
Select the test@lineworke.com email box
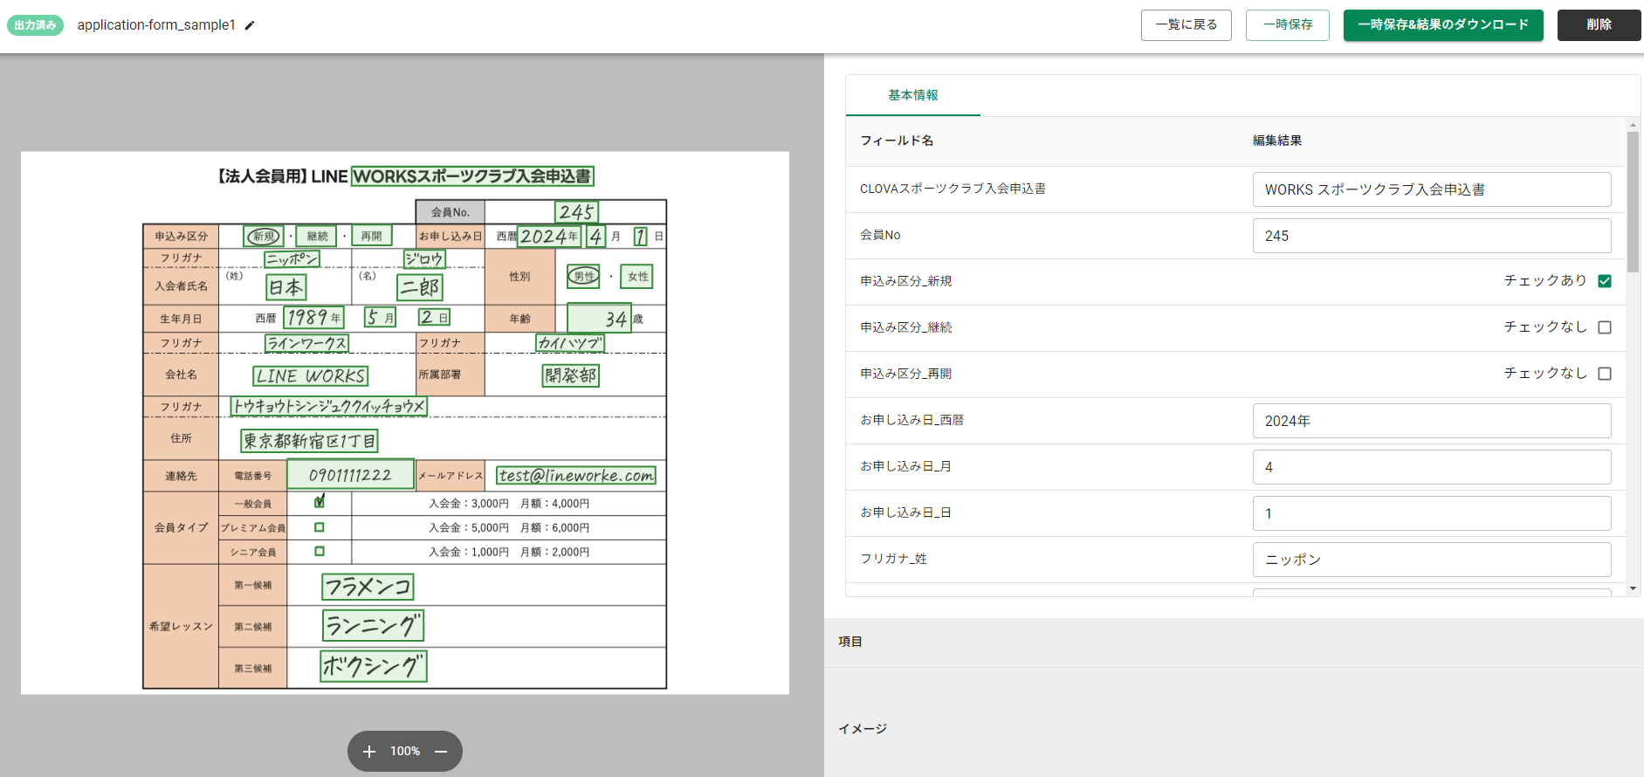click(576, 475)
